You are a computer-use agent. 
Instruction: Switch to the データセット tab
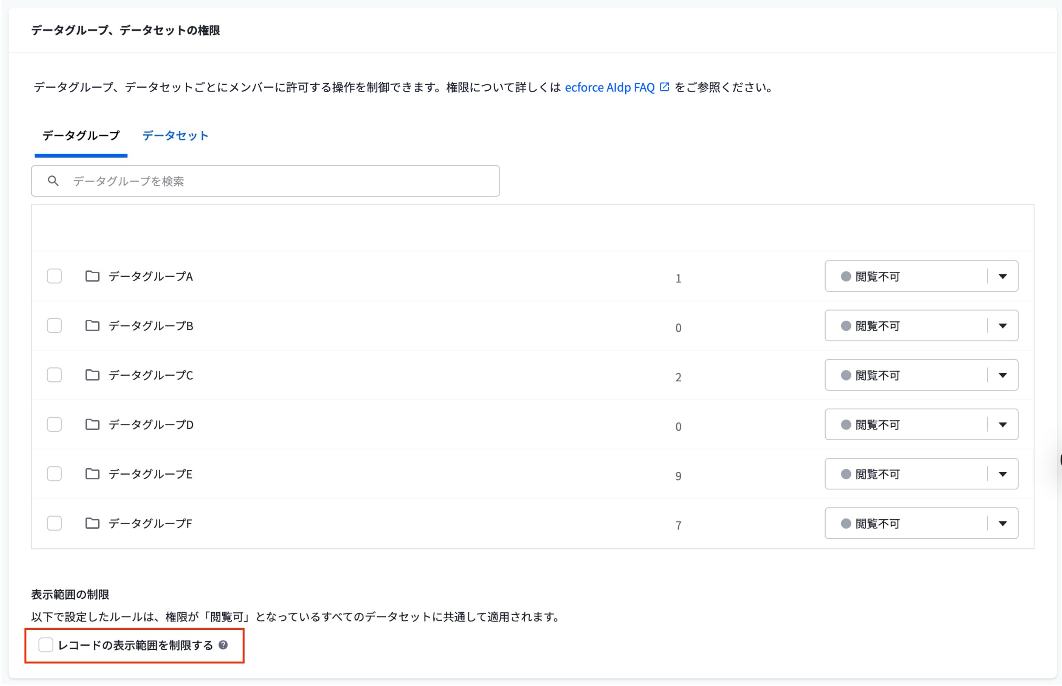click(x=175, y=135)
